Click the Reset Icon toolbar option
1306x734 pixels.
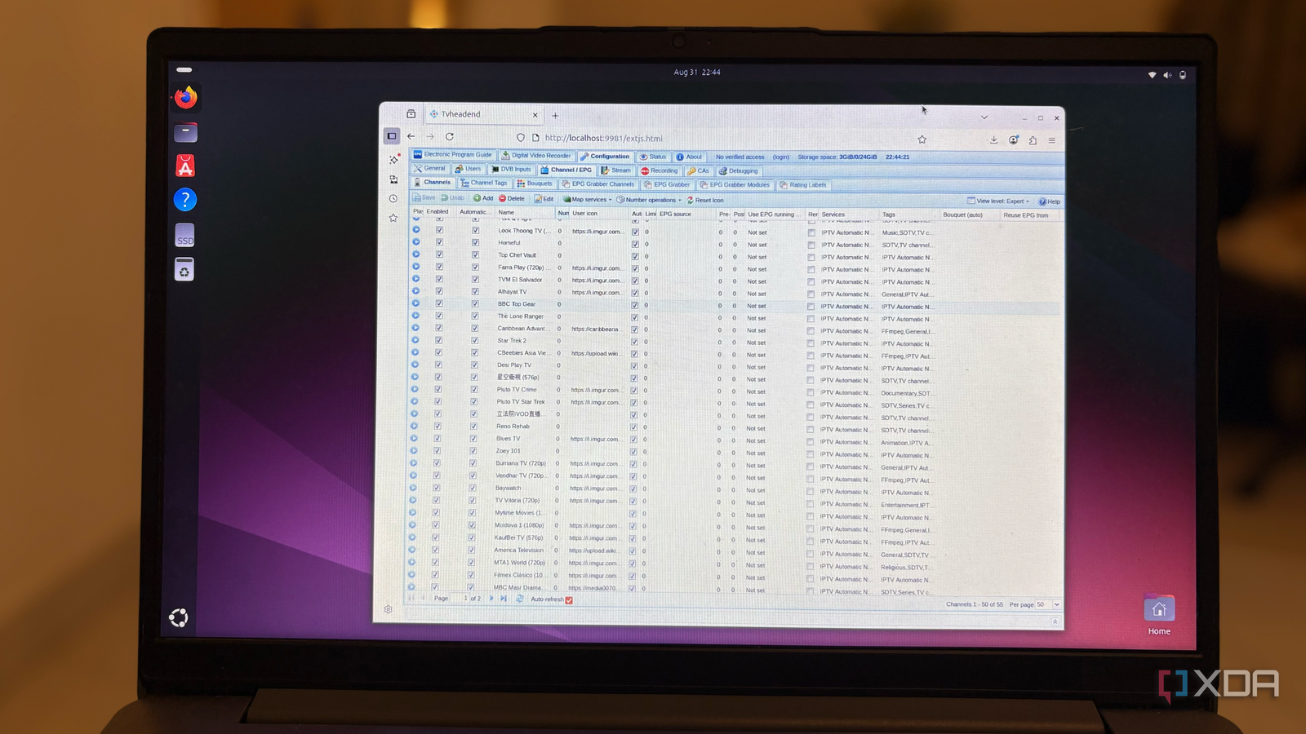coord(704,199)
